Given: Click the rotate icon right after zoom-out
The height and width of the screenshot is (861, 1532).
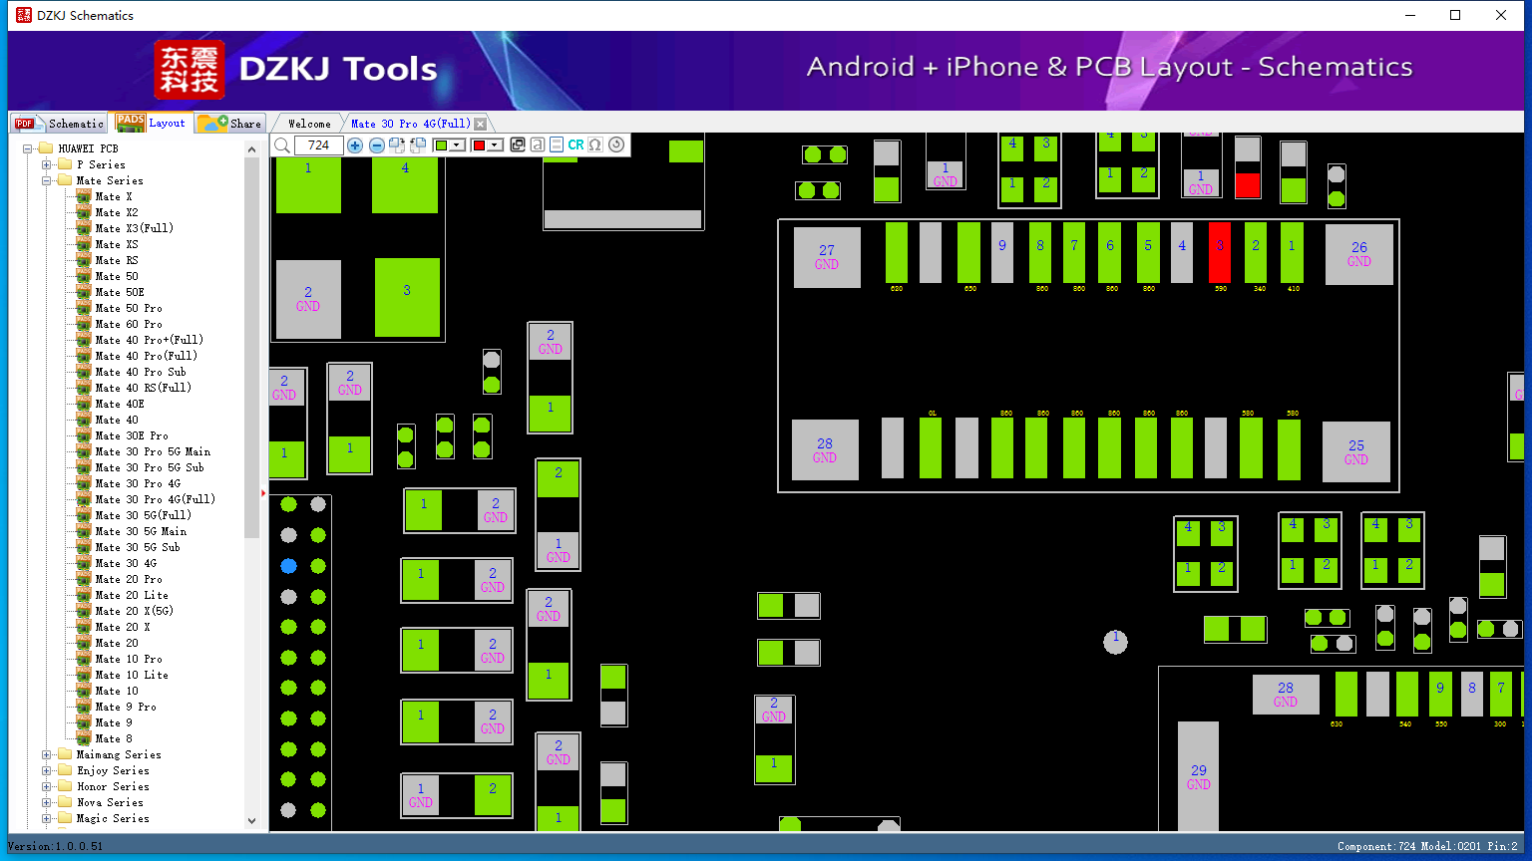Looking at the screenshot, I should pyautogui.click(x=397, y=145).
